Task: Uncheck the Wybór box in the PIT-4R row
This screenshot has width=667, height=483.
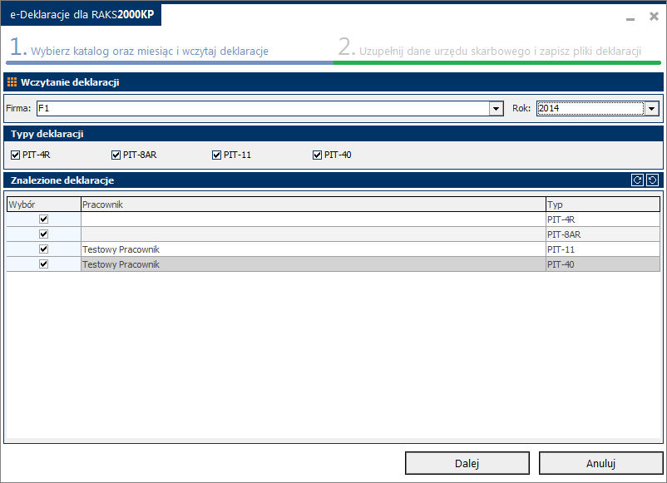Action: pos(43,219)
